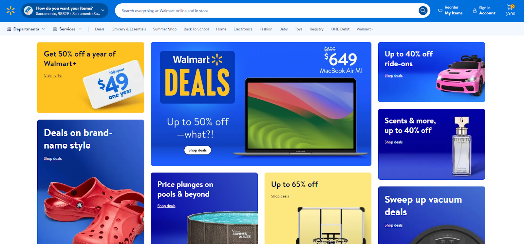524x244 pixels.
Task: Click the Claim offer link
Action: [x=53, y=75]
